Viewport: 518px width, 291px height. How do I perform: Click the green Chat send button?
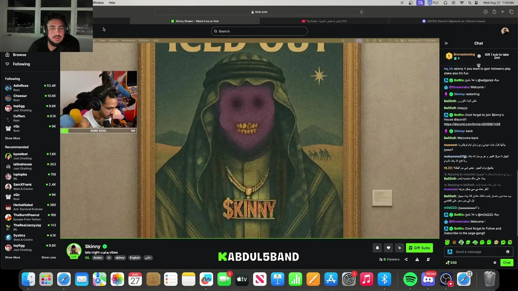(507, 263)
